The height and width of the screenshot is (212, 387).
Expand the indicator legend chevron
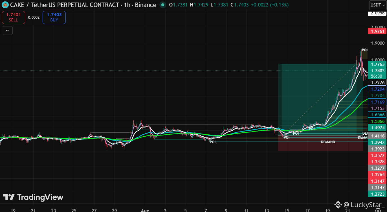pos(7,30)
